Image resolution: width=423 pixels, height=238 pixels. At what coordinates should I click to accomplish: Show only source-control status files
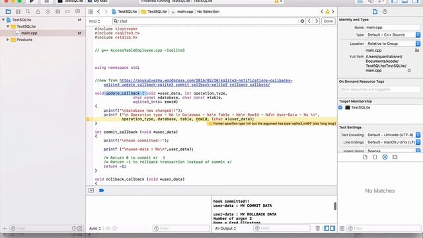(x=80, y=229)
